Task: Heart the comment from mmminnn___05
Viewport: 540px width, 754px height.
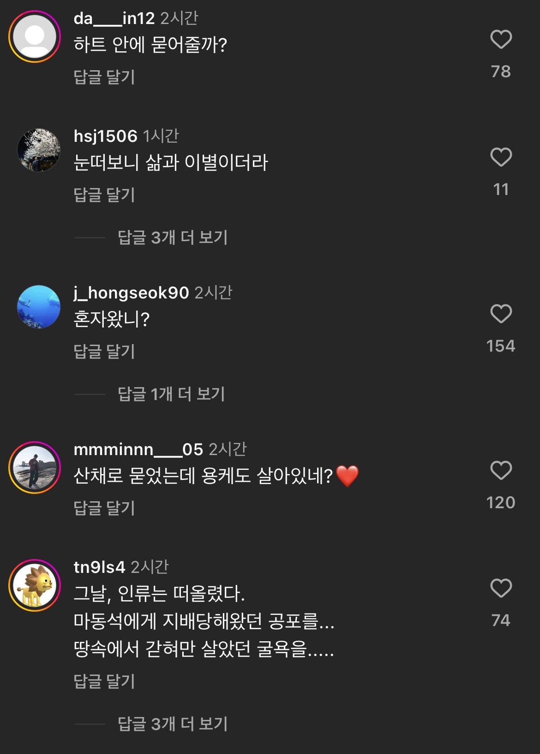Action: click(501, 470)
